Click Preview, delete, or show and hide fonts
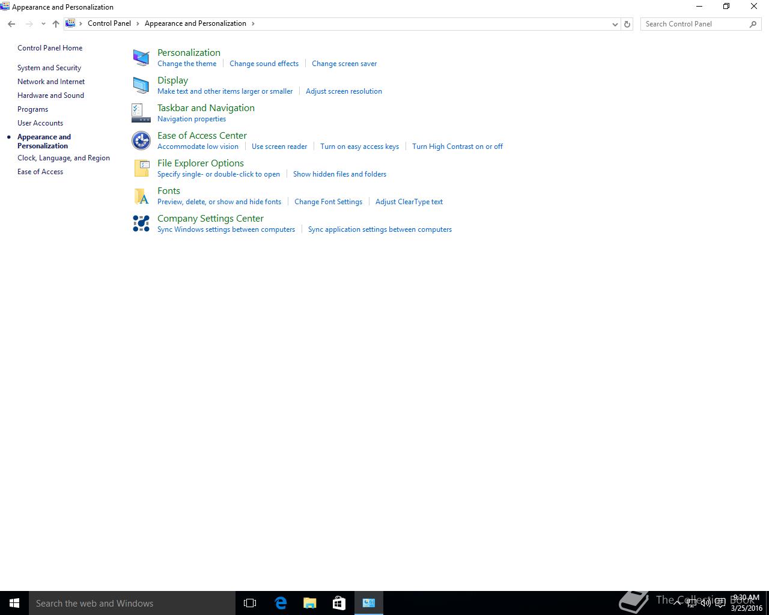The width and height of the screenshot is (769, 615). [x=219, y=202]
